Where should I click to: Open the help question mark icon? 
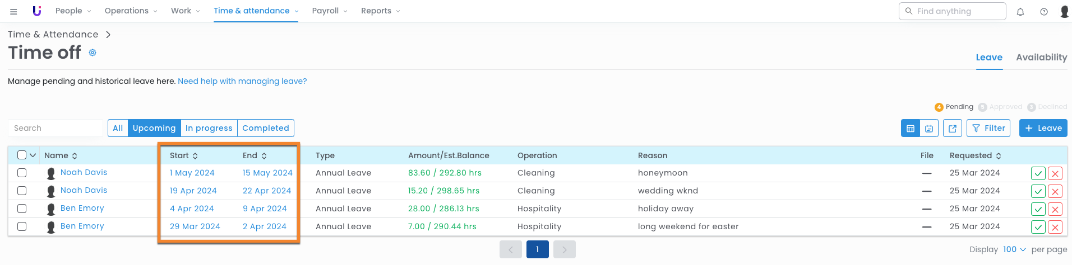[1044, 12]
